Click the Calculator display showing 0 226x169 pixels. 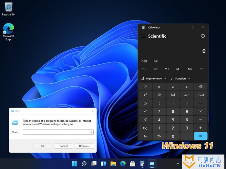[204, 51]
